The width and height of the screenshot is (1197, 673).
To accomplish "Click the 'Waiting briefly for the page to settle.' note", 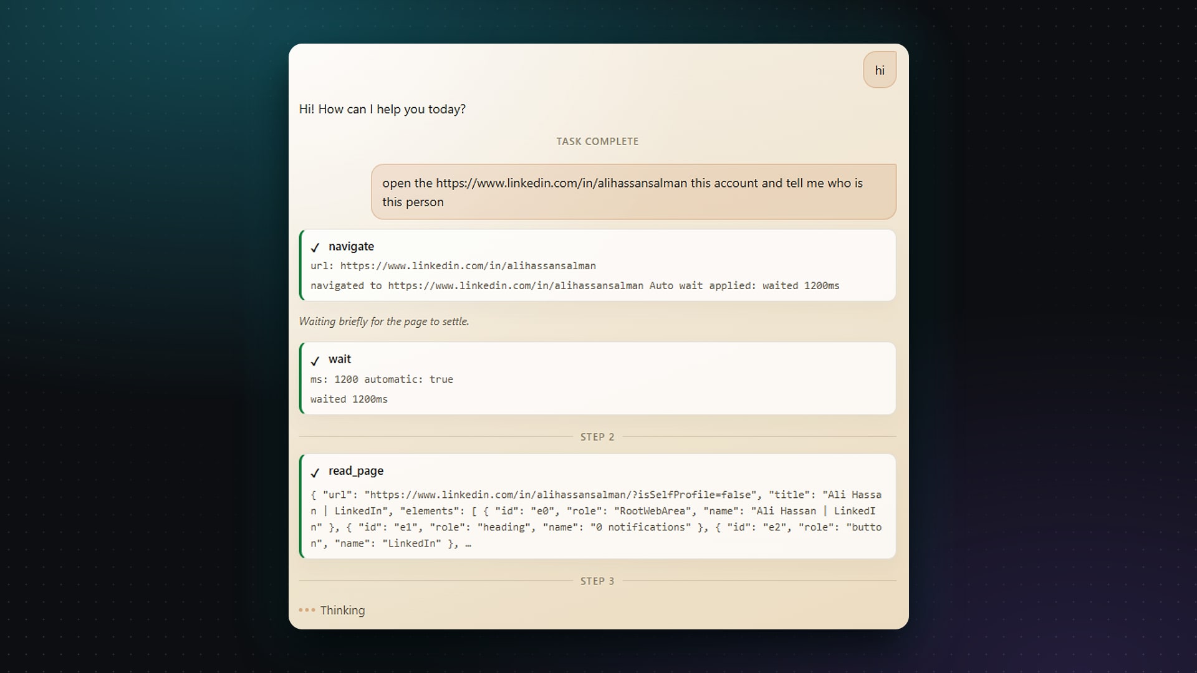I will [x=383, y=322].
